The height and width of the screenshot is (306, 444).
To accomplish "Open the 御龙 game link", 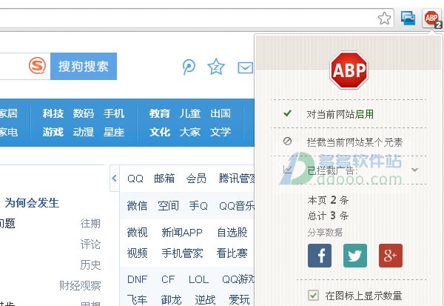I will pos(171,299).
